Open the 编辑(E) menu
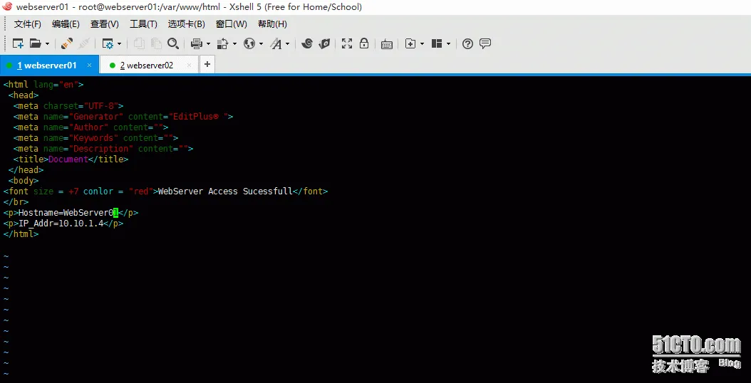Image resolution: width=751 pixels, height=383 pixels. pos(66,24)
